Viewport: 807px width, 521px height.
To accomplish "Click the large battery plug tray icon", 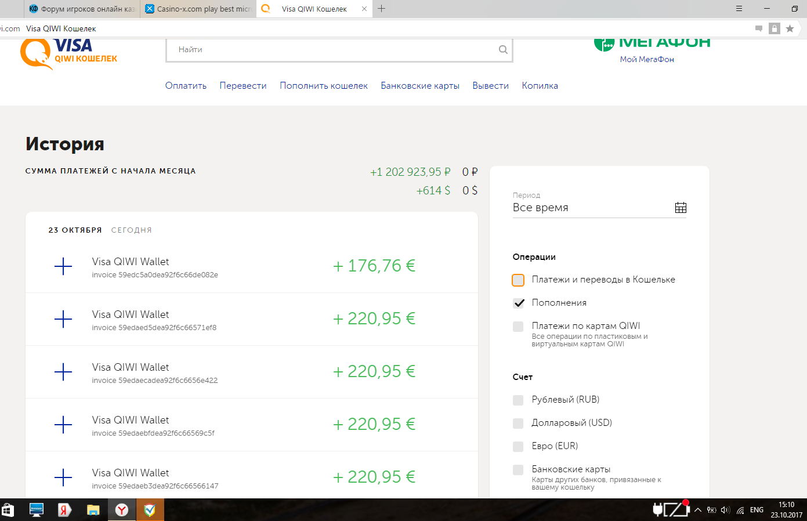I will pos(671,509).
